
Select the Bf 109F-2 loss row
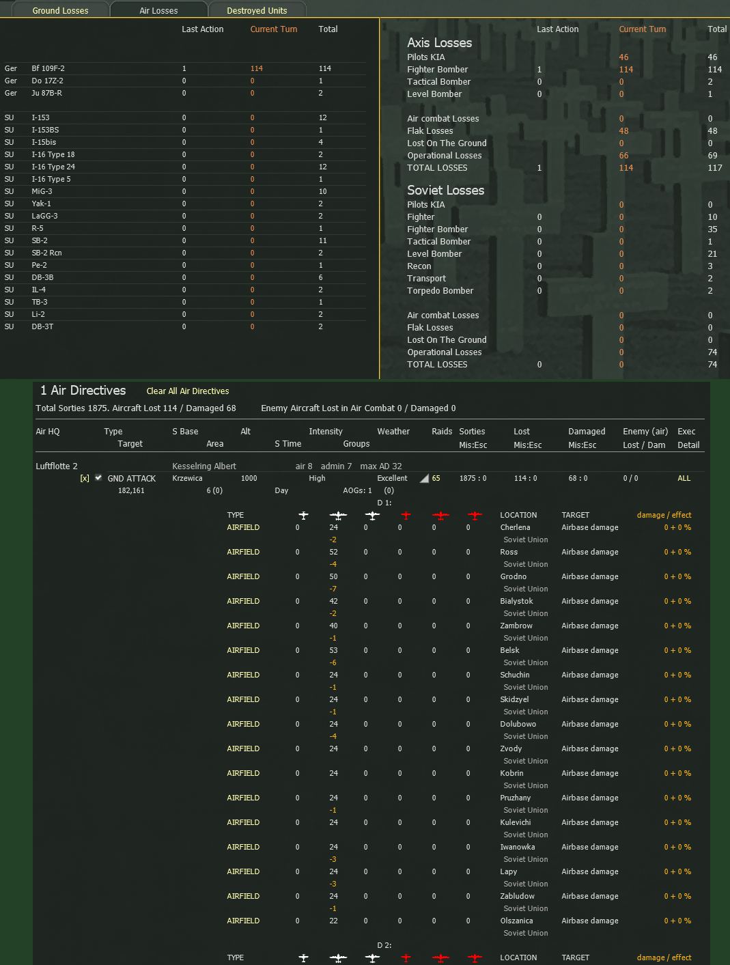[184, 68]
